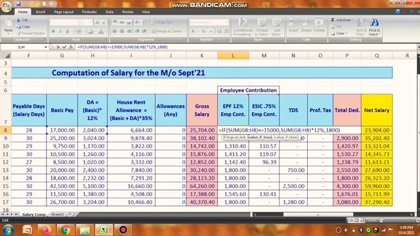Click the Increase Decimal icon
This screenshot has height=236, width=420.
pyautogui.click(x=219, y=31)
